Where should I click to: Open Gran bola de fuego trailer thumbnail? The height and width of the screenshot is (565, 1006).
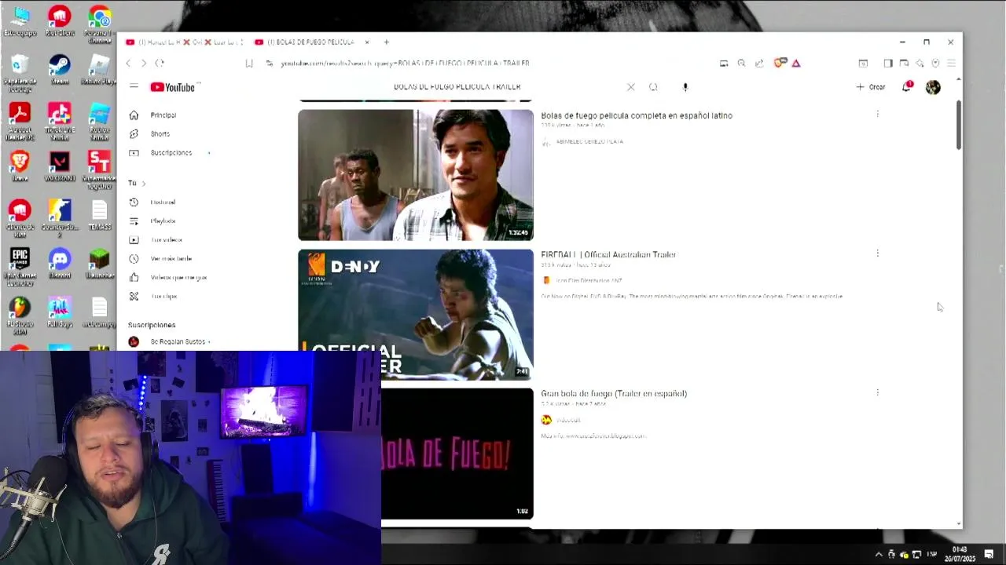(x=457, y=454)
